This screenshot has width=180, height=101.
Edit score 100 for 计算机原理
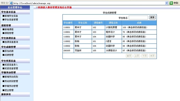135,27
